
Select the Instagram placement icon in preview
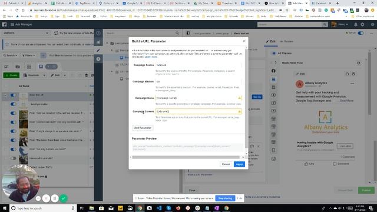[x=273, y=158]
